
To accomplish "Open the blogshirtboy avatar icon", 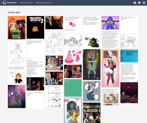I will (x=5, y=2).
